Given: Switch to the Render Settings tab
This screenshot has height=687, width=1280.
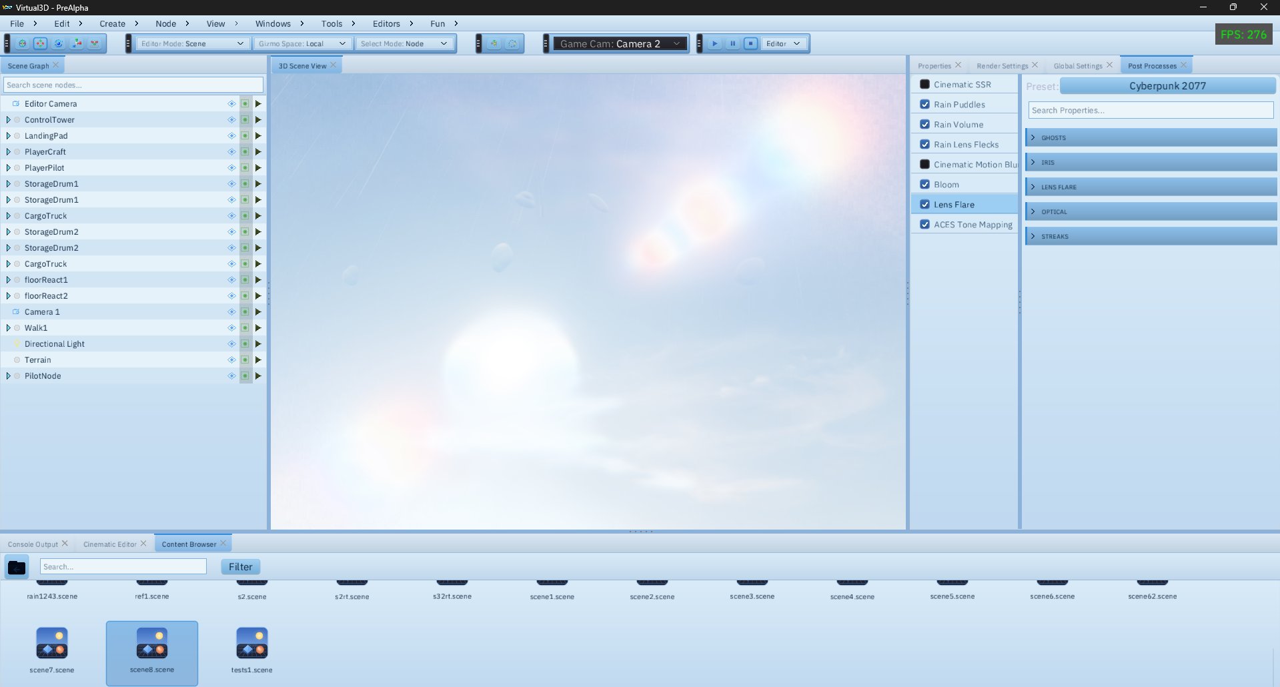Looking at the screenshot, I should [x=1002, y=65].
